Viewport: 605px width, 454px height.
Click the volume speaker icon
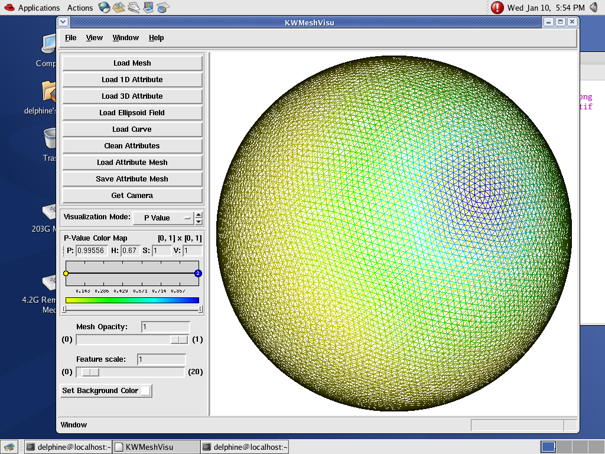[x=593, y=8]
